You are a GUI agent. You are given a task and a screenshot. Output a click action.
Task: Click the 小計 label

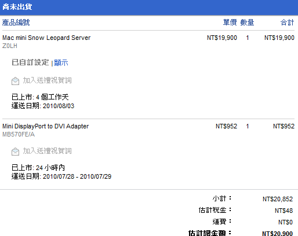click(x=222, y=198)
